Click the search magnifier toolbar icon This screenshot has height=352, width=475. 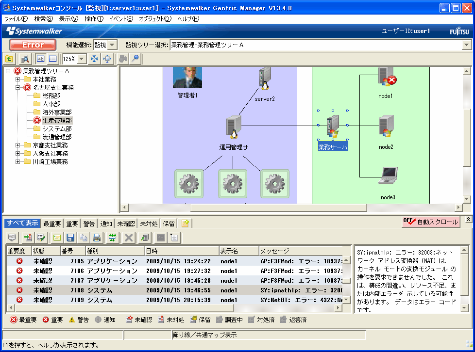tap(25, 59)
